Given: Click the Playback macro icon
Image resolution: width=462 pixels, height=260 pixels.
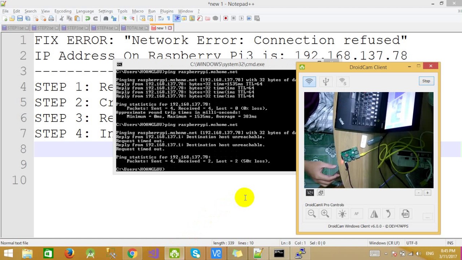Looking at the screenshot, I should (241, 18).
